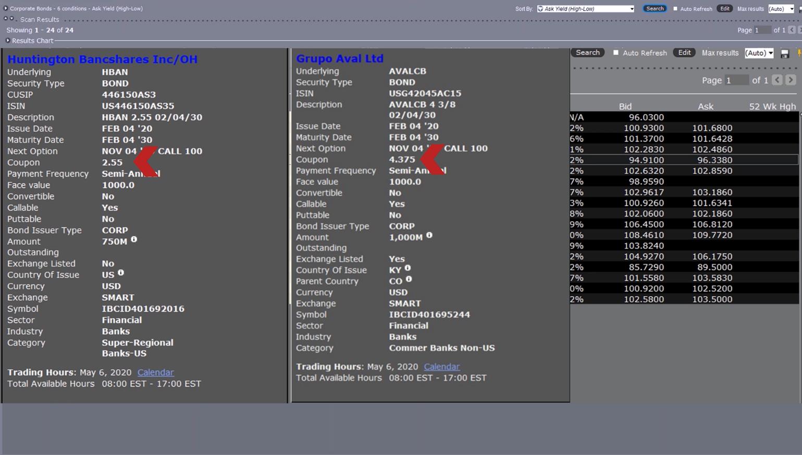Open Grupo Aval Ltd title link

pos(340,58)
